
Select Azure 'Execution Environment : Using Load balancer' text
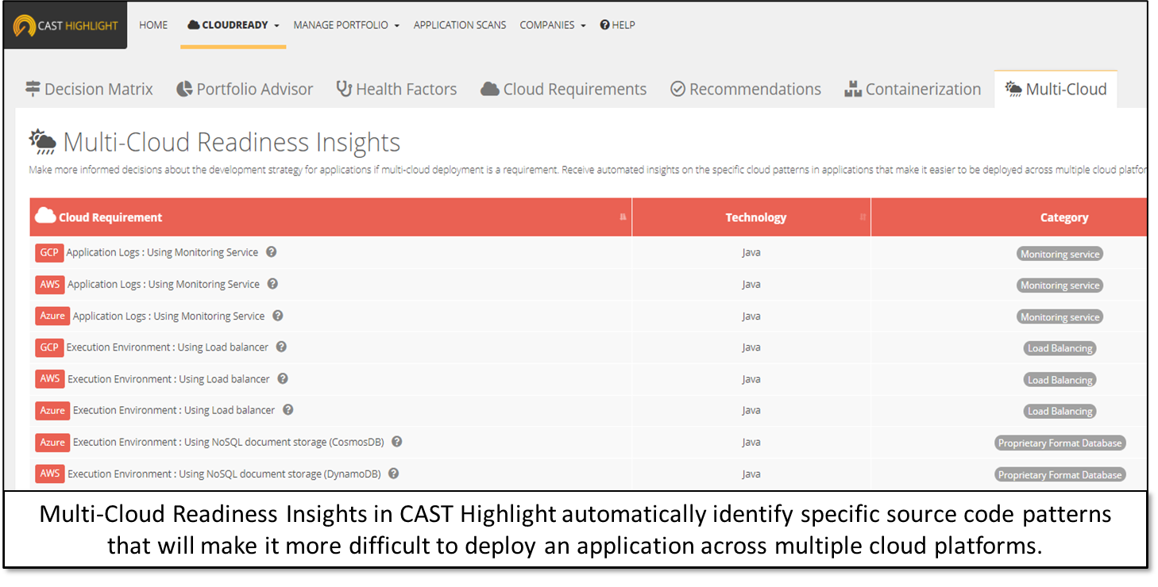(x=174, y=410)
